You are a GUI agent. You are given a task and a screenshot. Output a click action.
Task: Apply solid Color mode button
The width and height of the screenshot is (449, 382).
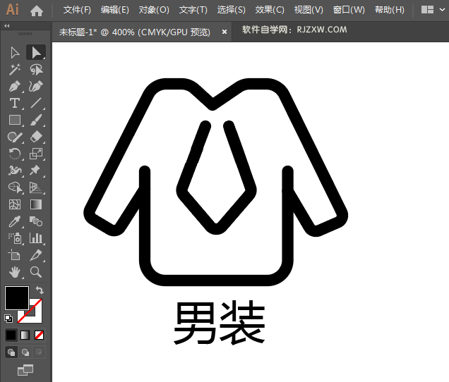(11, 335)
